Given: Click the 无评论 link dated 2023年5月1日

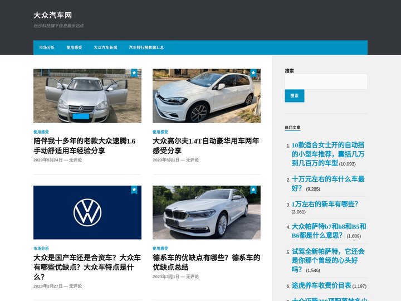Looking at the screenshot, I should (x=192, y=160).
